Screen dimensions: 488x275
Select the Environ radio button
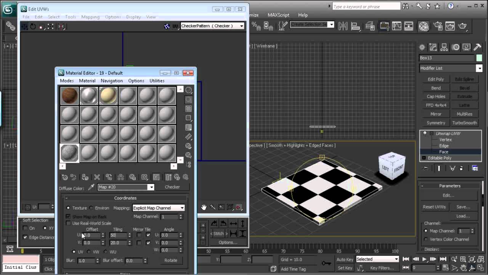click(x=91, y=208)
